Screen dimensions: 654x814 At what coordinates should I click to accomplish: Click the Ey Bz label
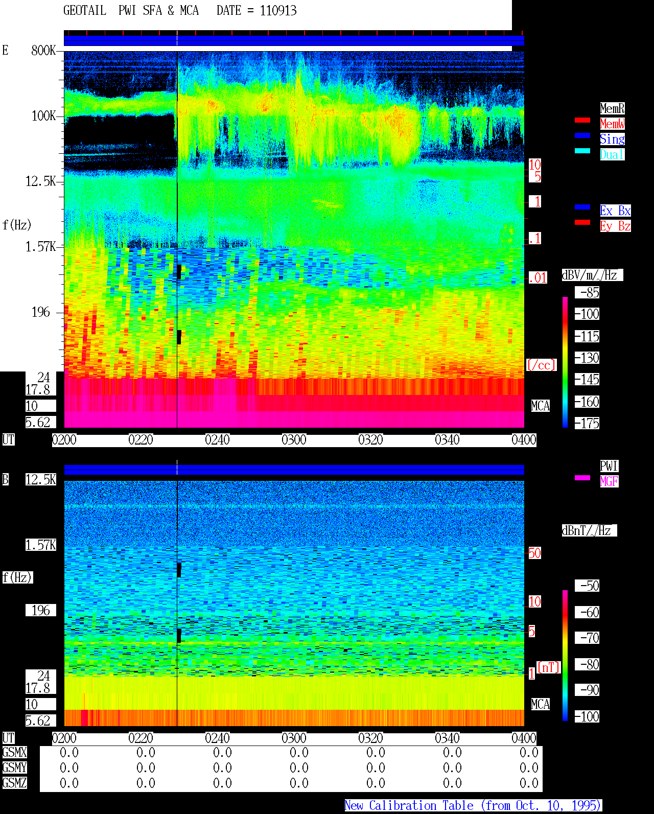pos(615,226)
